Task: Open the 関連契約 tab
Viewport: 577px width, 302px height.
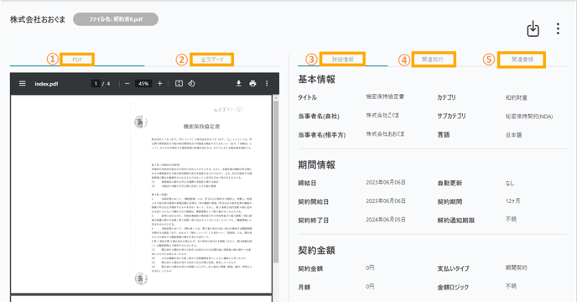Action: pos(433,59)
